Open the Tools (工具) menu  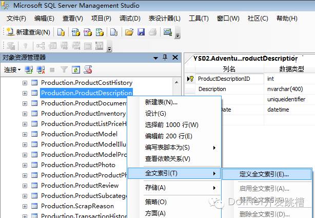coord(199,19)
